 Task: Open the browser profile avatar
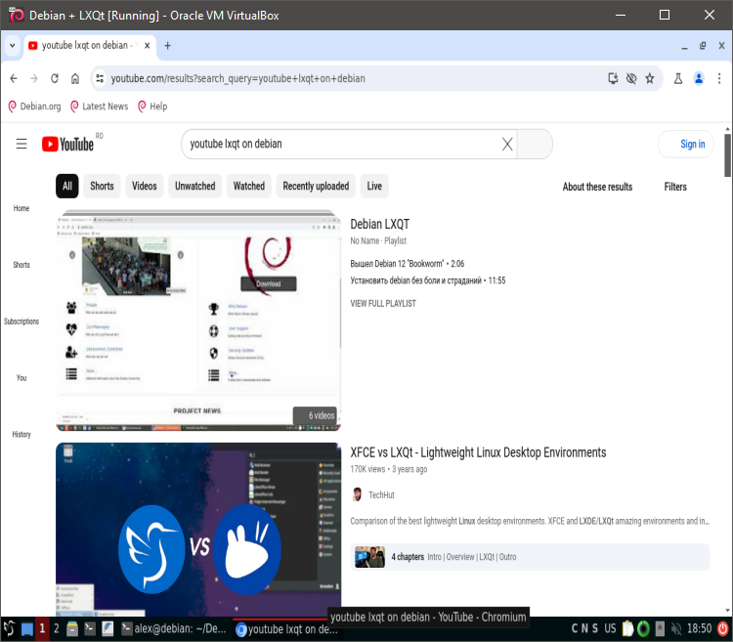(x=699, y=78)
